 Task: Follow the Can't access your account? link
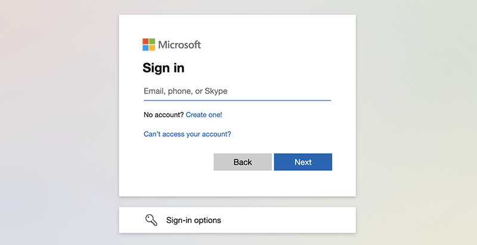pos(187,134)
